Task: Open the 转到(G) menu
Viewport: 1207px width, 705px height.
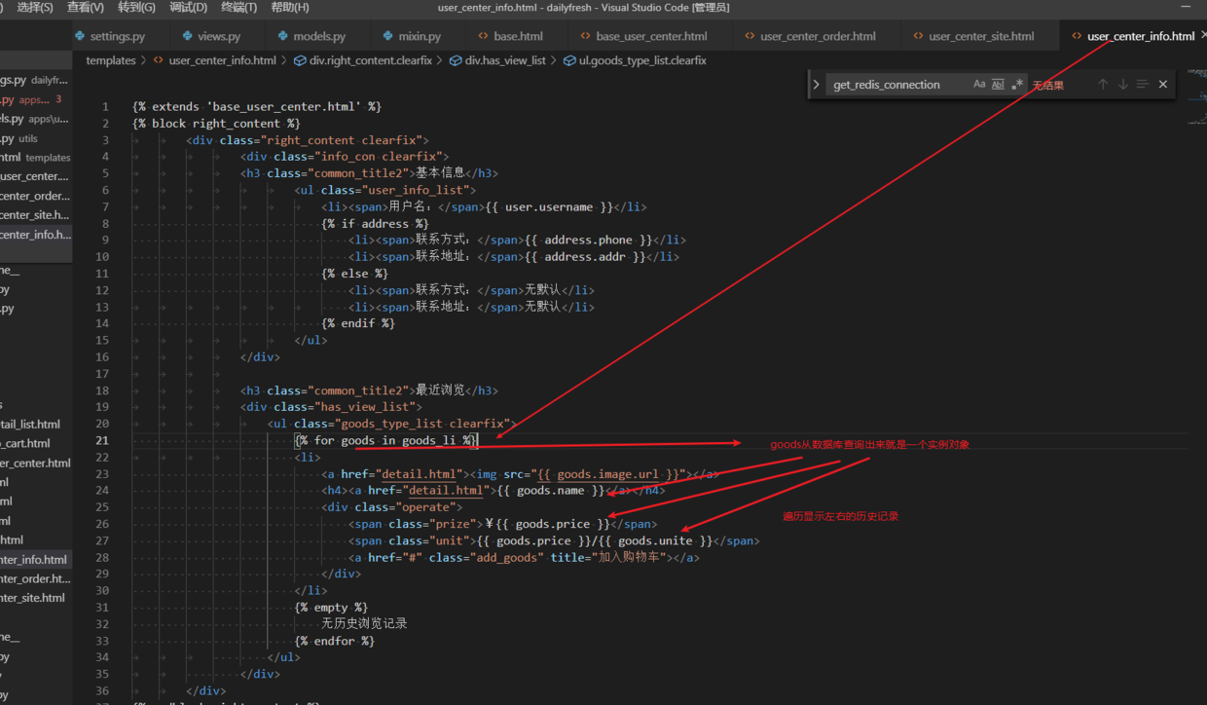Action: (136, 8)
